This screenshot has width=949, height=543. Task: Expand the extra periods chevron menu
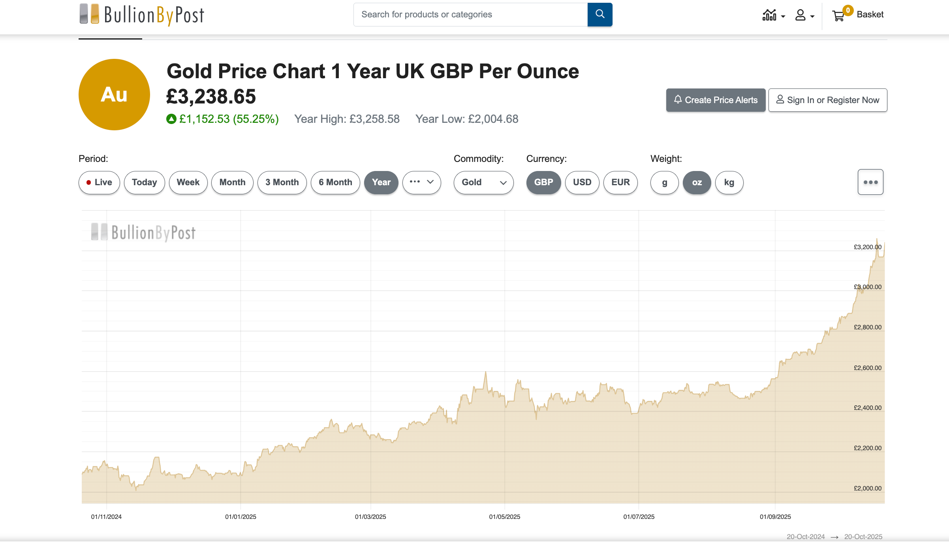click(x=421, y=182)
